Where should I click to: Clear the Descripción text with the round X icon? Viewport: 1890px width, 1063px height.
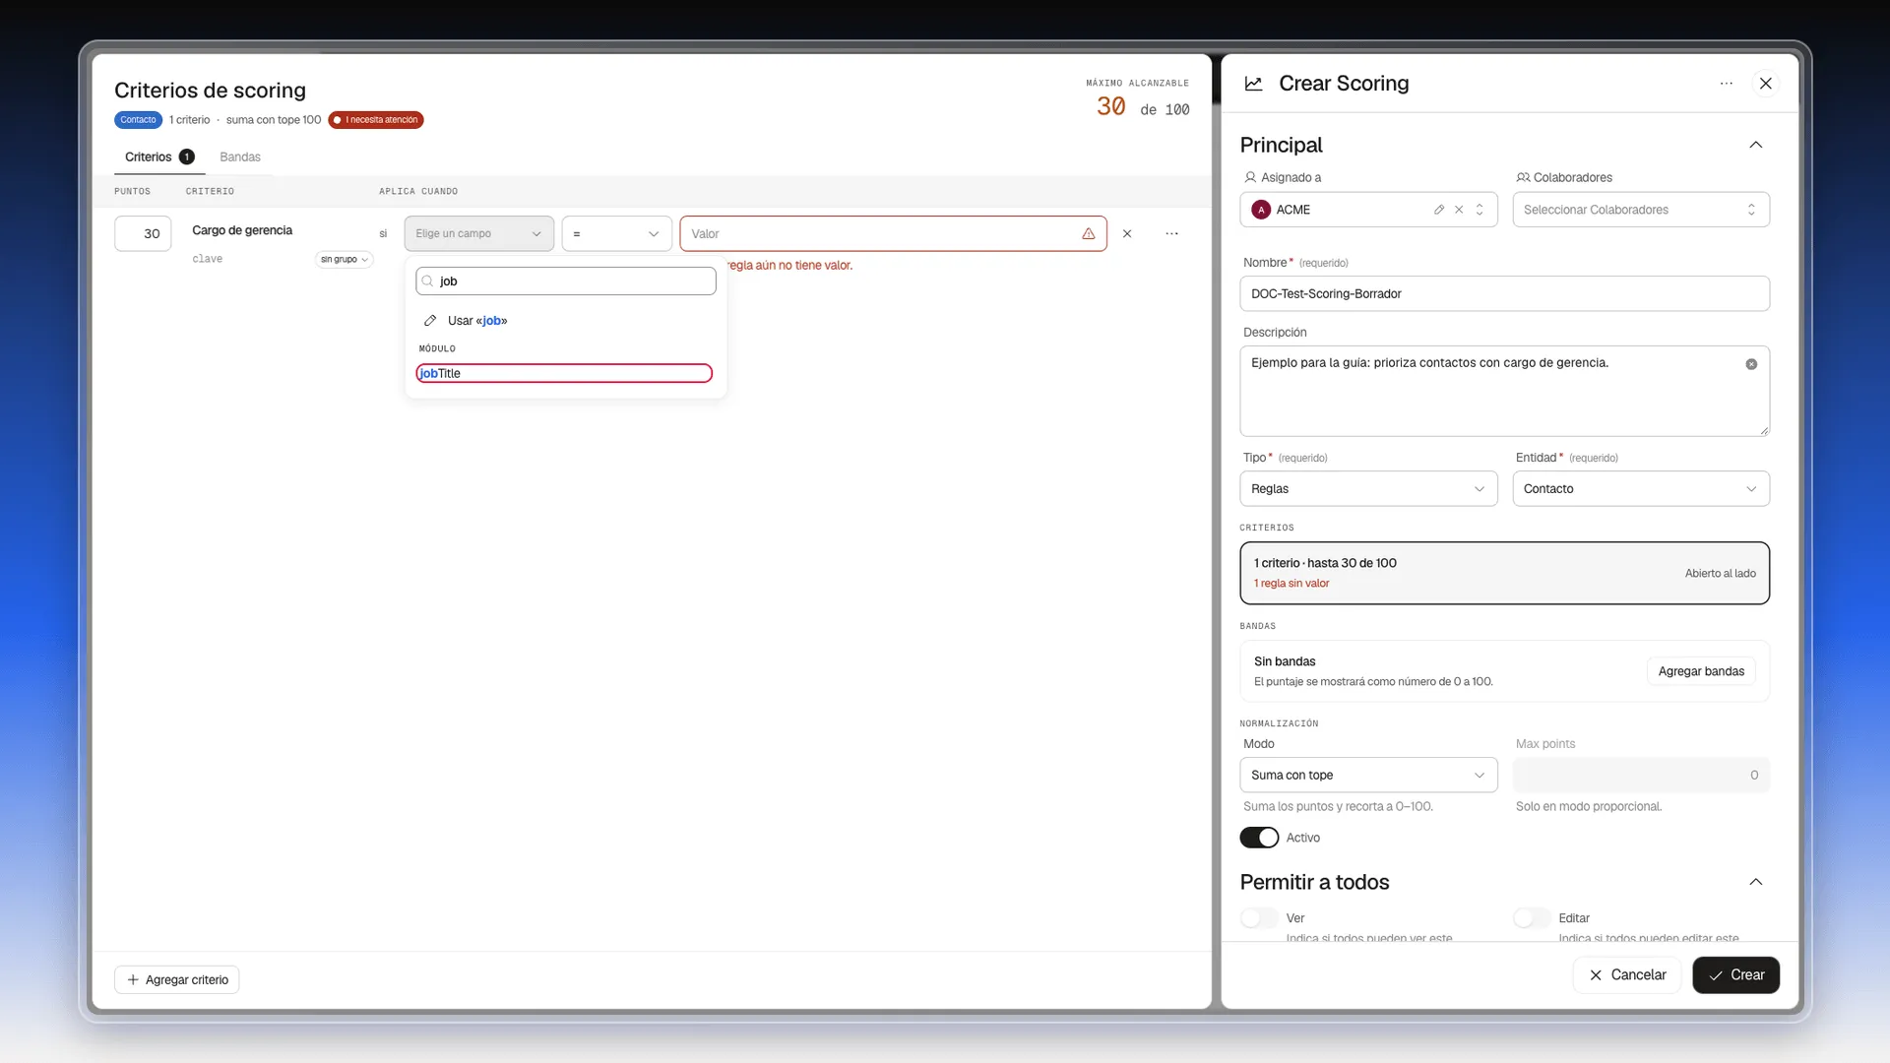coord(1751,364)
